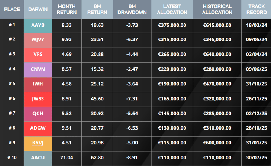This screenshot has height=166, width=271.
Task: Click the Place column header
Action: [12, 9]
